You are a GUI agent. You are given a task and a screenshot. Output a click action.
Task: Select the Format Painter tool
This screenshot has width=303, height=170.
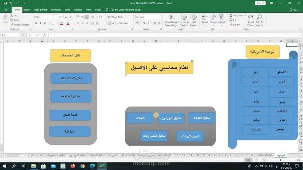click(20, 25)
